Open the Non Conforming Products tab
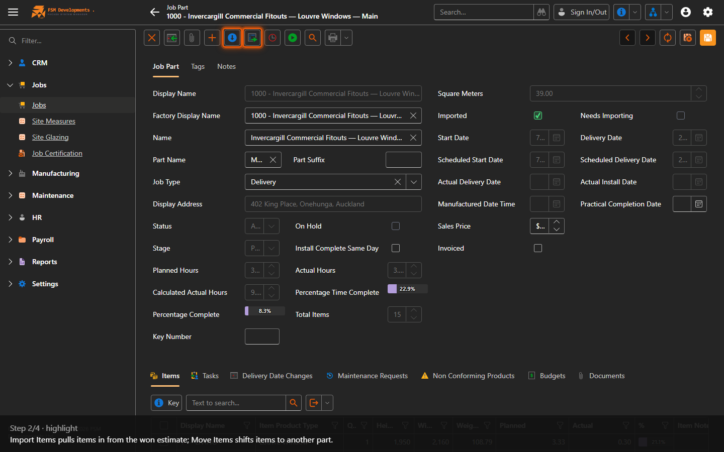Viewport: 724px width, 452px height. [468, 376]
